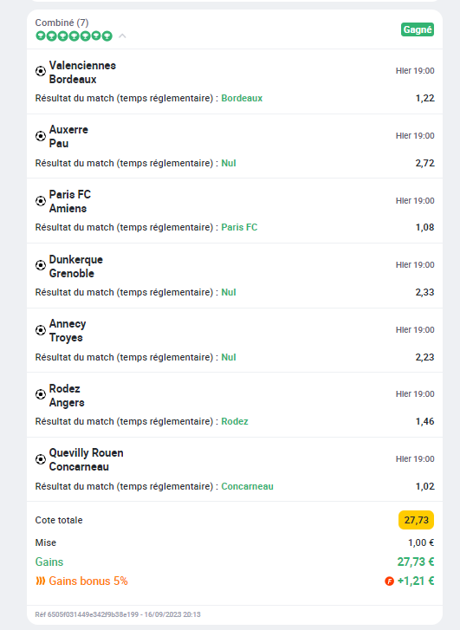This screenshot has width=460, height=630.
Task: Click the green Gagné status badge
Action: [418, 29]
